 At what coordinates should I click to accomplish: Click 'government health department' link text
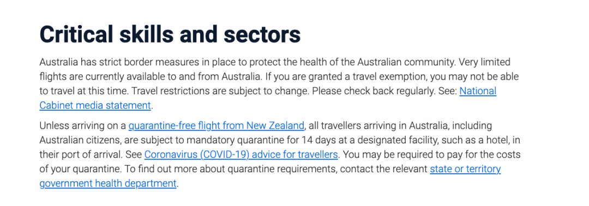pyautogui.click(x=108, y=184)
